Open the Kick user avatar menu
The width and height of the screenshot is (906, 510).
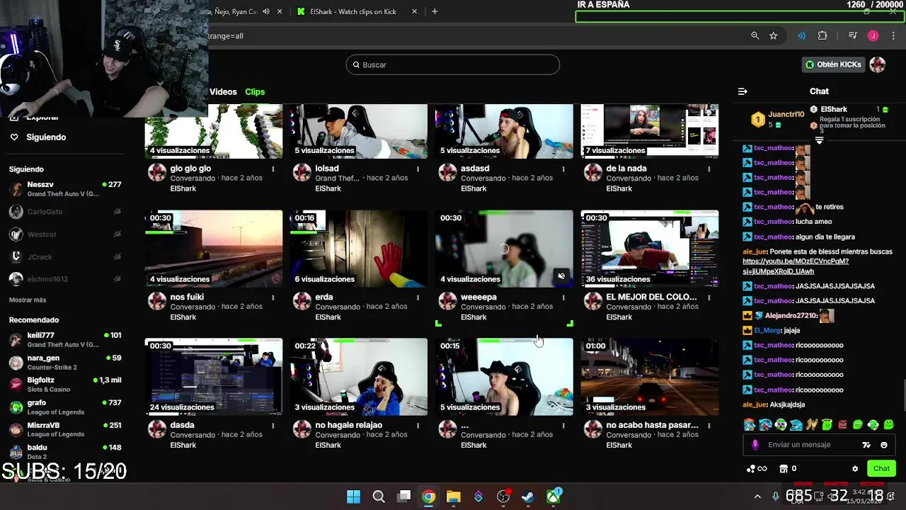click(878, 64)
